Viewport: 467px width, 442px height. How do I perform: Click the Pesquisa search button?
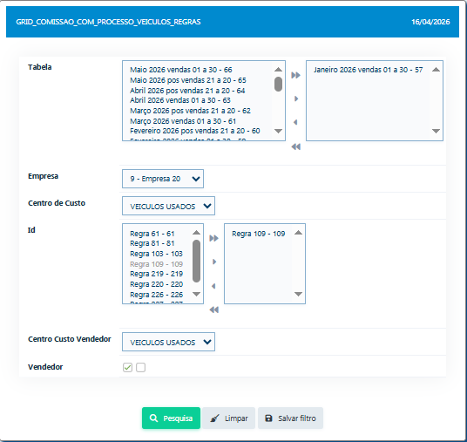point(171,418)
